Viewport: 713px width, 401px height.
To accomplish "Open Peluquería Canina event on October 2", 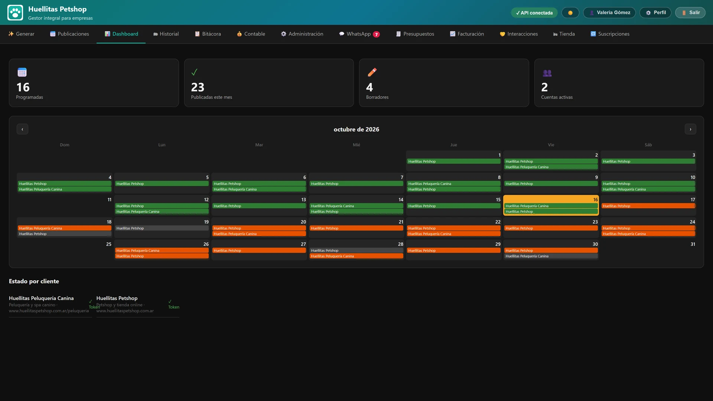I will pos(551,167).
